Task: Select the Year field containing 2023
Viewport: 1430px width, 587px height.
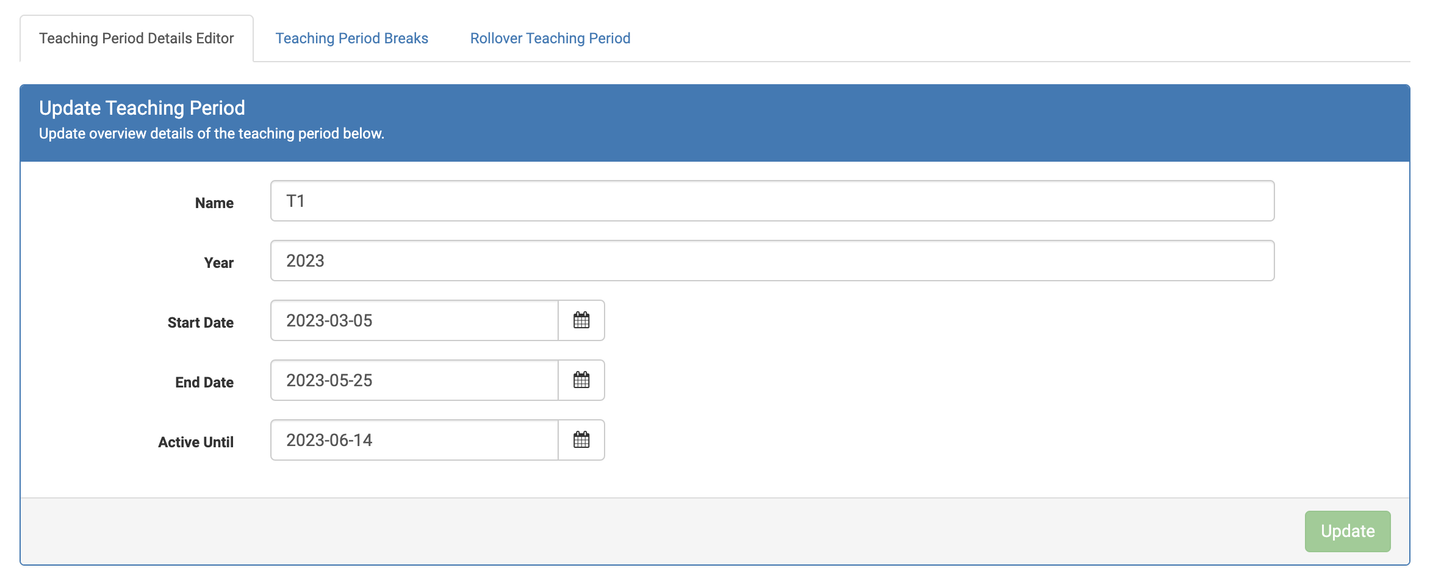Action: 711,260
